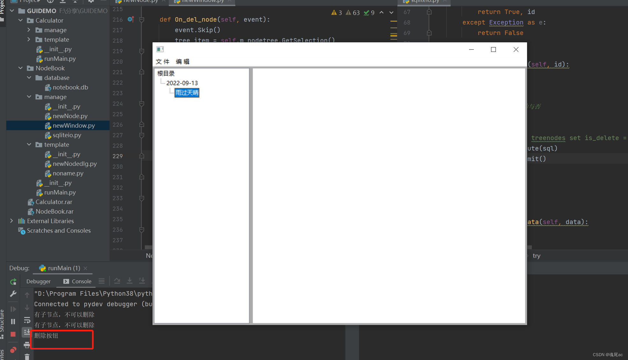628x360 pixels.
Task: Resume program in debug sidebar
Action: [13, 309]
